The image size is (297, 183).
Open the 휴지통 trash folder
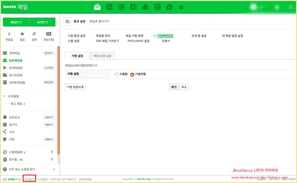tap(13, 160)
